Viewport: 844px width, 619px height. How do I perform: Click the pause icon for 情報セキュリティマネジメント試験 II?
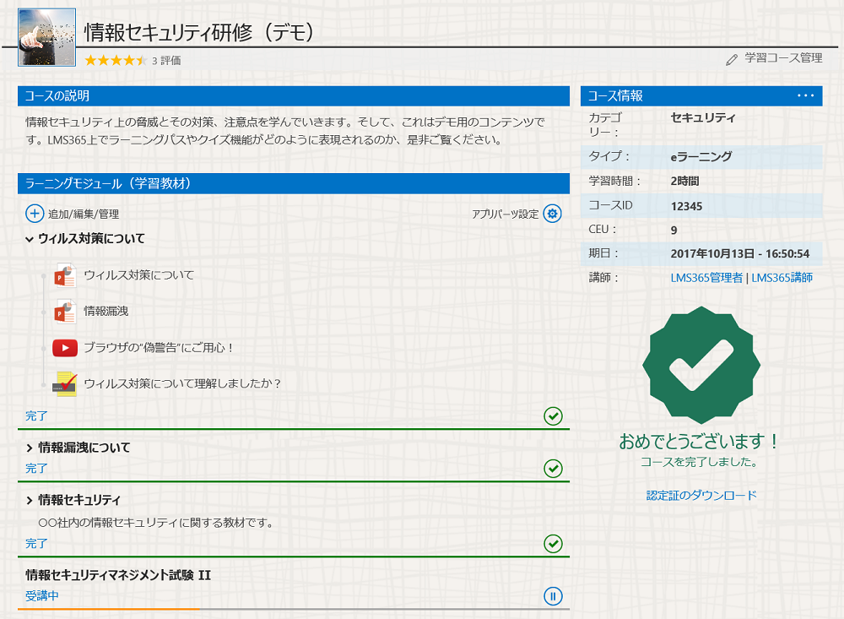click(x=553, y=597)
